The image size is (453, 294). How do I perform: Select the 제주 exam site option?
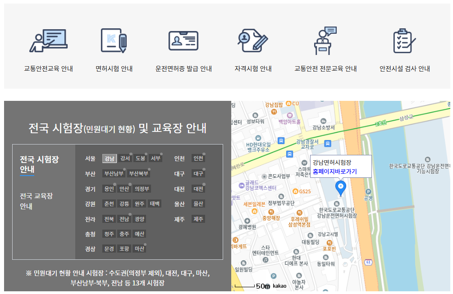(x=198, y=219)
